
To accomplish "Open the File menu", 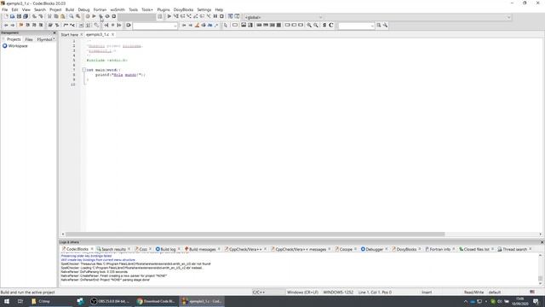I will click(5, 9).
